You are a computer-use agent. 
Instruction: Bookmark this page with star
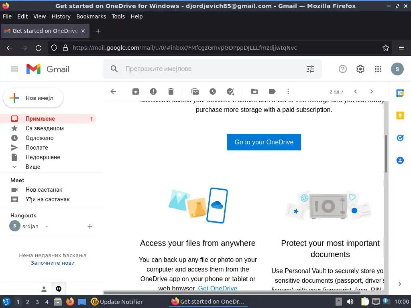click(x=386, y=48)
